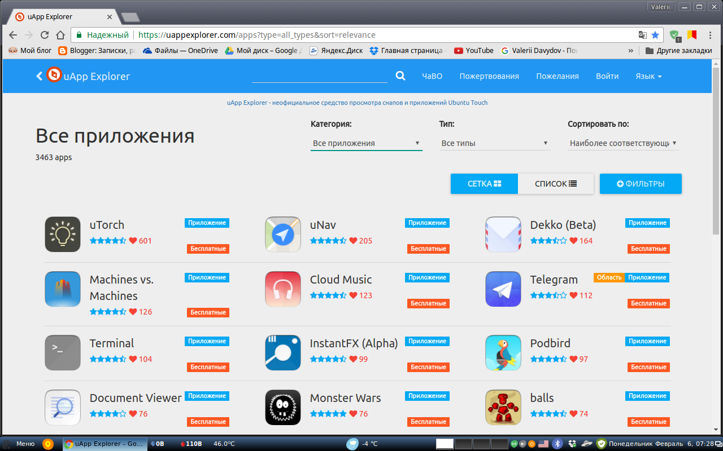Click the Cloud Music star rating

tap(328, 295)
